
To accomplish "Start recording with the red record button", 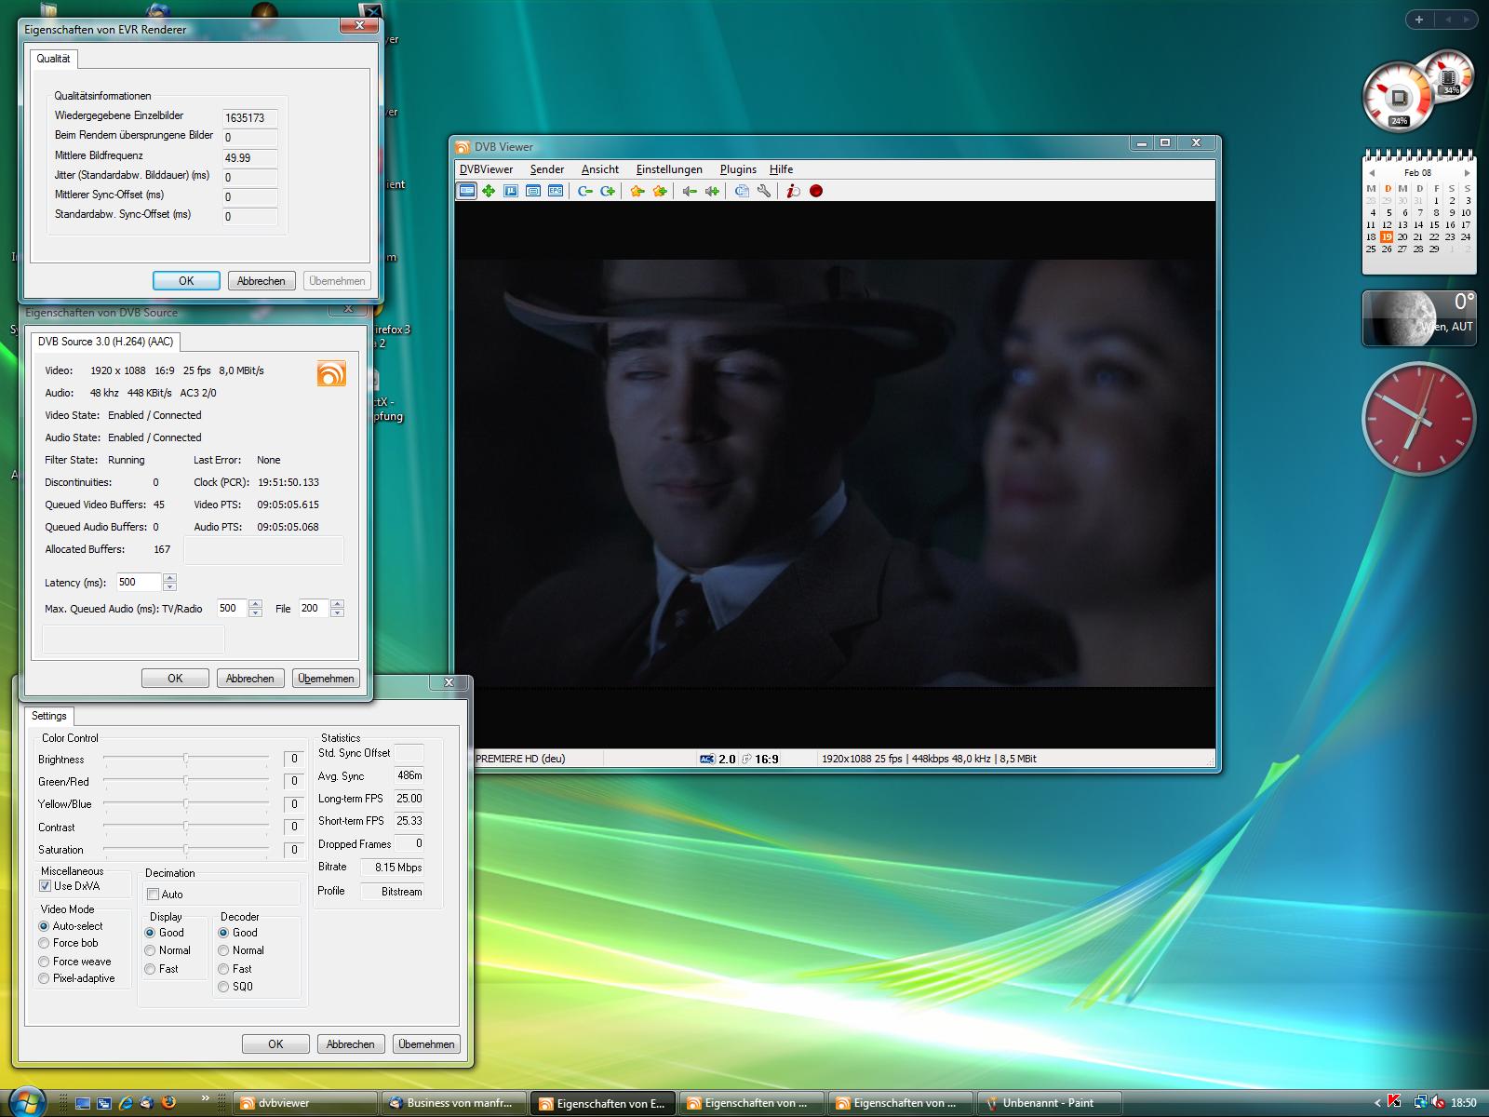I will tap(816, 191).
